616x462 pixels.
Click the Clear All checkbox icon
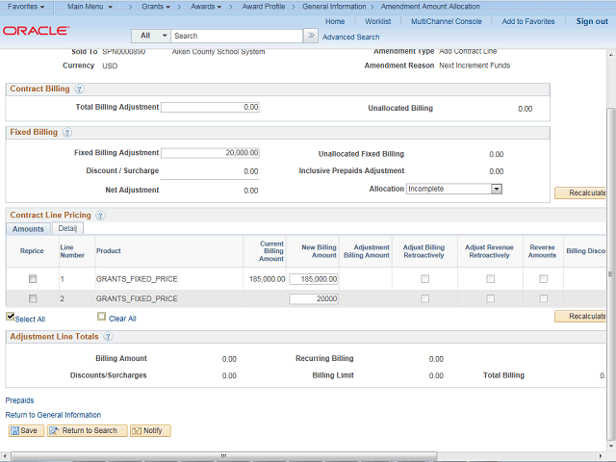click(x=101, y=317)
